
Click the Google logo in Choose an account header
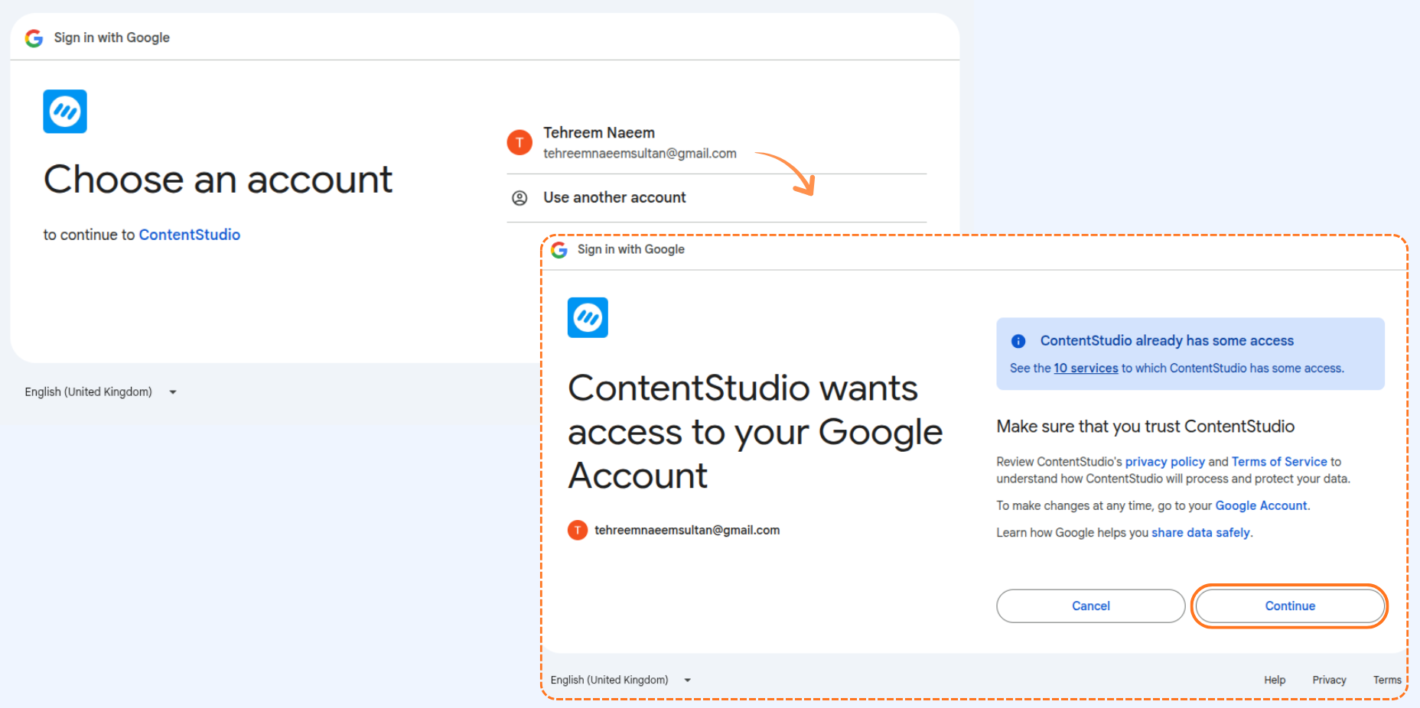tap(34, 38)
